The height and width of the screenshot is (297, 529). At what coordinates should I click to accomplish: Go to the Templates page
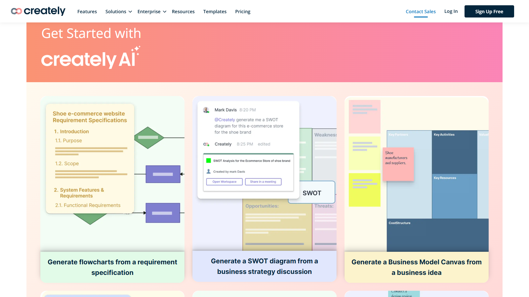(215, 12)
